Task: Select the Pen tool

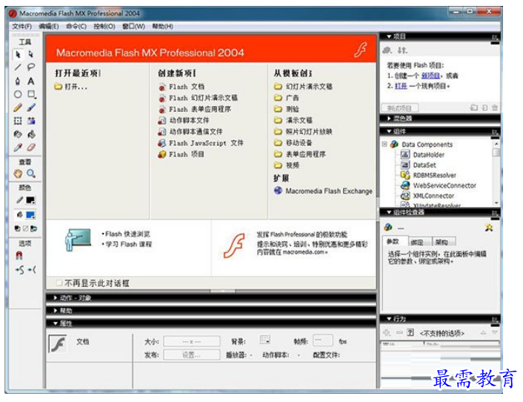Action: 18,81
